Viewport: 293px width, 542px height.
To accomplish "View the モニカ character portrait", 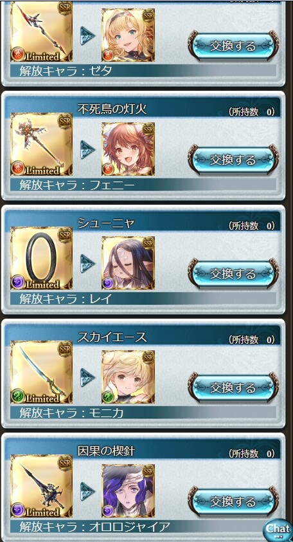I will pos(128,377).
